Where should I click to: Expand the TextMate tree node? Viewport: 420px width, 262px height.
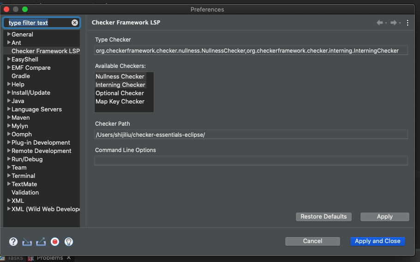click(9, 184)
